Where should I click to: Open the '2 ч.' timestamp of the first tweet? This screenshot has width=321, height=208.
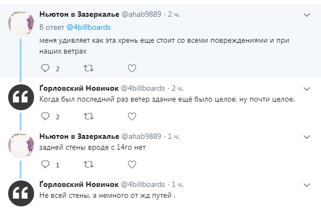[x=174, y=14]
